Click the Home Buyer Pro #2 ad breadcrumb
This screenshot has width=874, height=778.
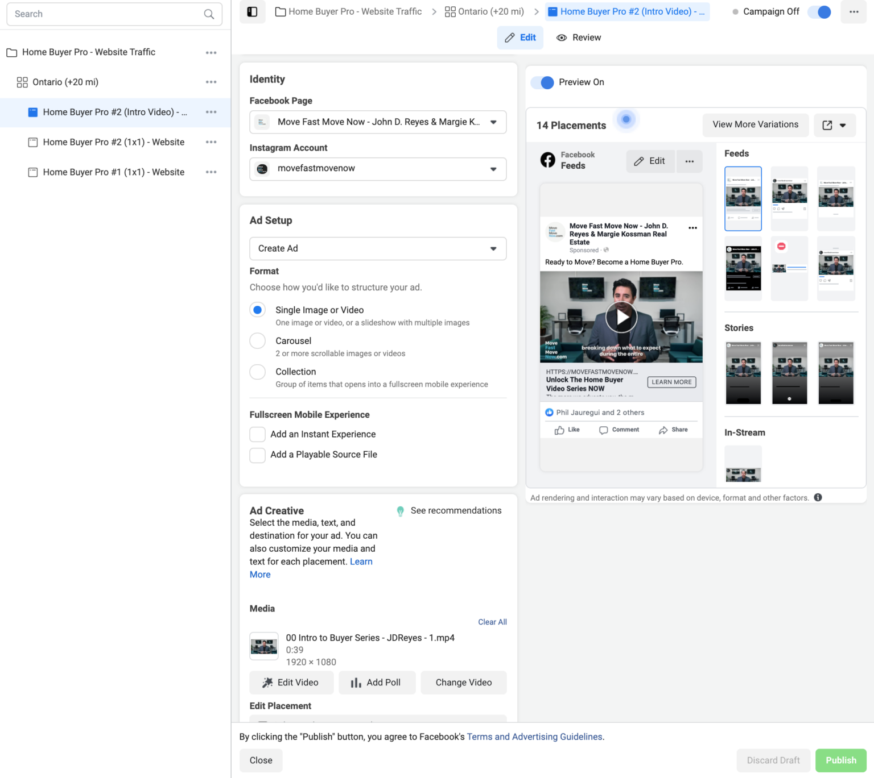[627, 11]
